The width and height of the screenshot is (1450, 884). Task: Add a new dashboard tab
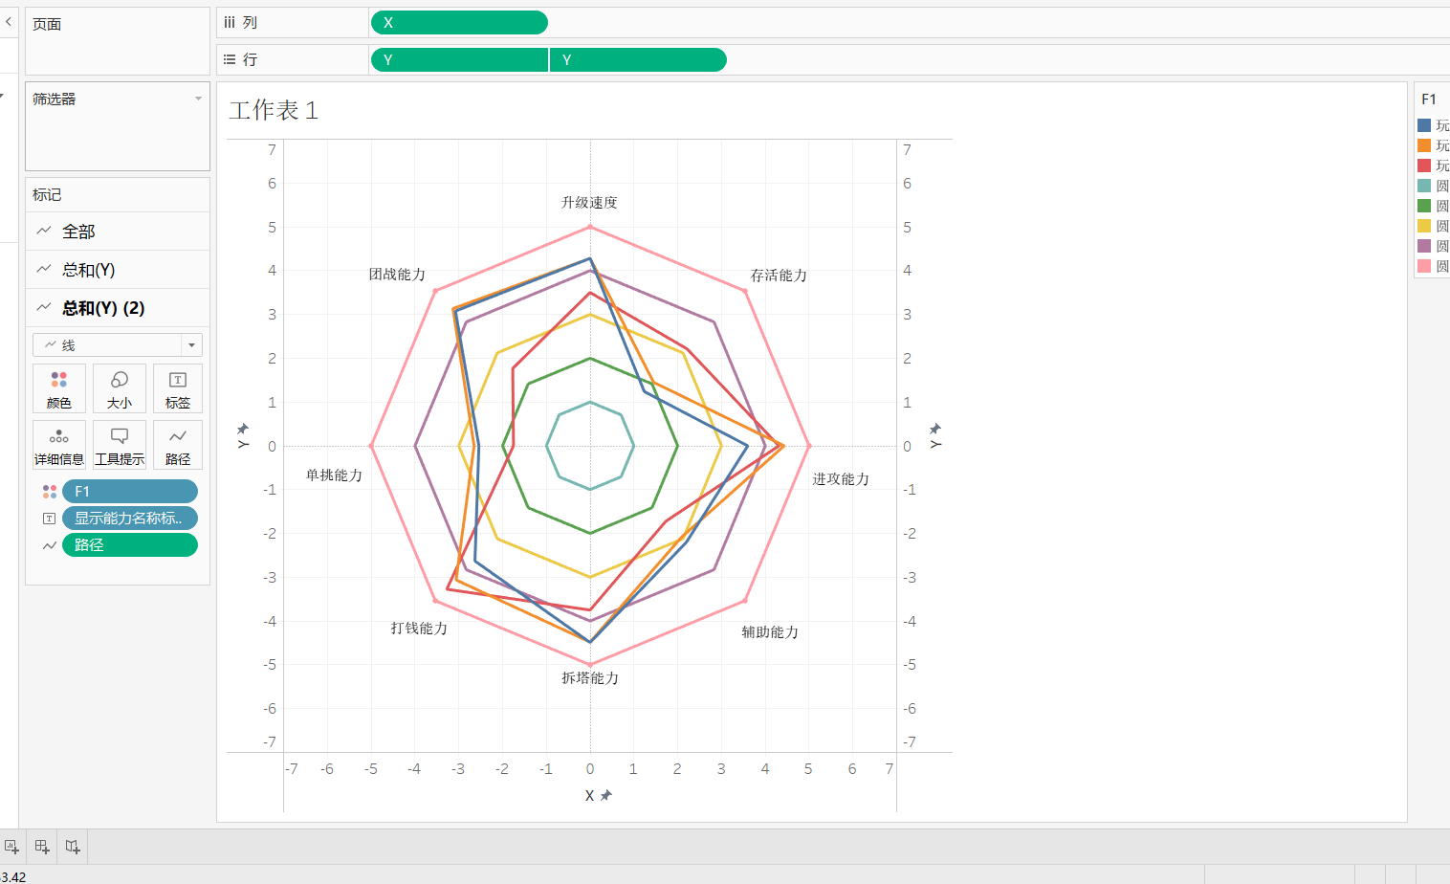42,847
